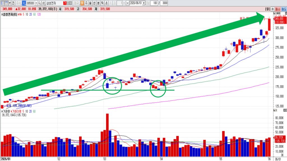The height and width of the screenshot is (161, 287).
Task: Click the MA 60 green legend entry
Action: (34, 15)
